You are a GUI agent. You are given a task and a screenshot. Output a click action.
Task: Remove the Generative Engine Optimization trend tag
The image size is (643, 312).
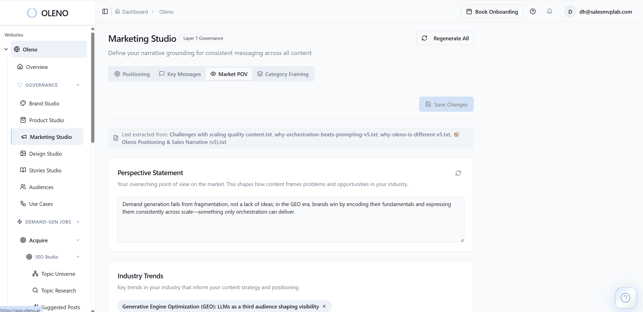324,306
